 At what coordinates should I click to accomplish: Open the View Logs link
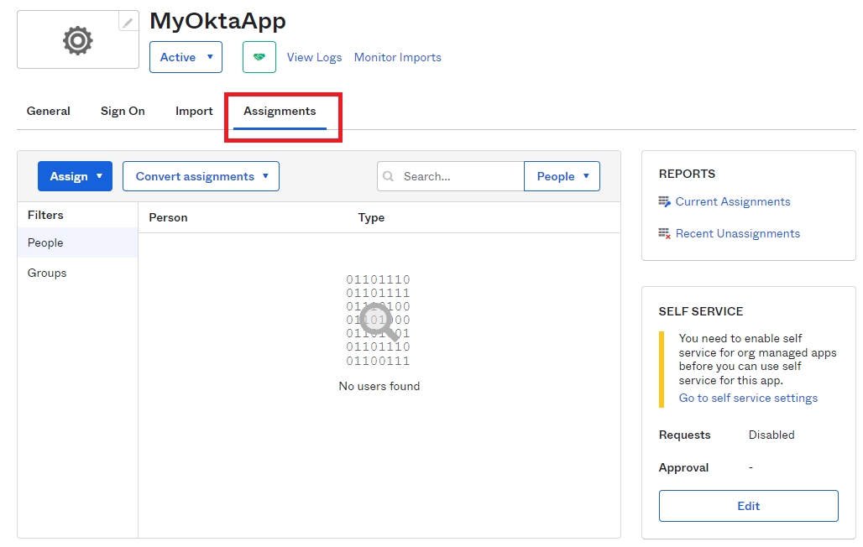coord(314,57)
